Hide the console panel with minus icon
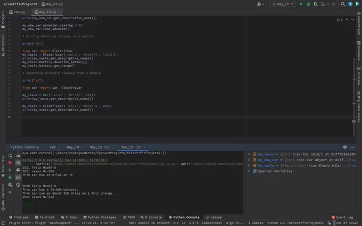The width and height of the screenshot is (362, 226). coord(352,147)
